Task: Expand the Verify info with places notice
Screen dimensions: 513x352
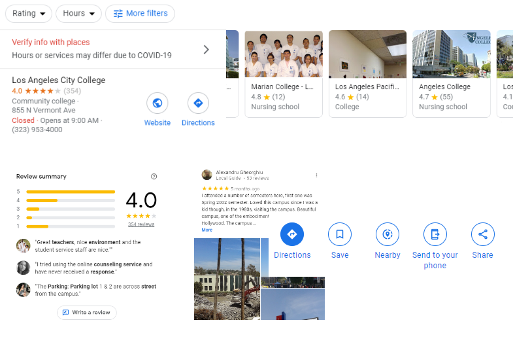Action: coord(113,49)
